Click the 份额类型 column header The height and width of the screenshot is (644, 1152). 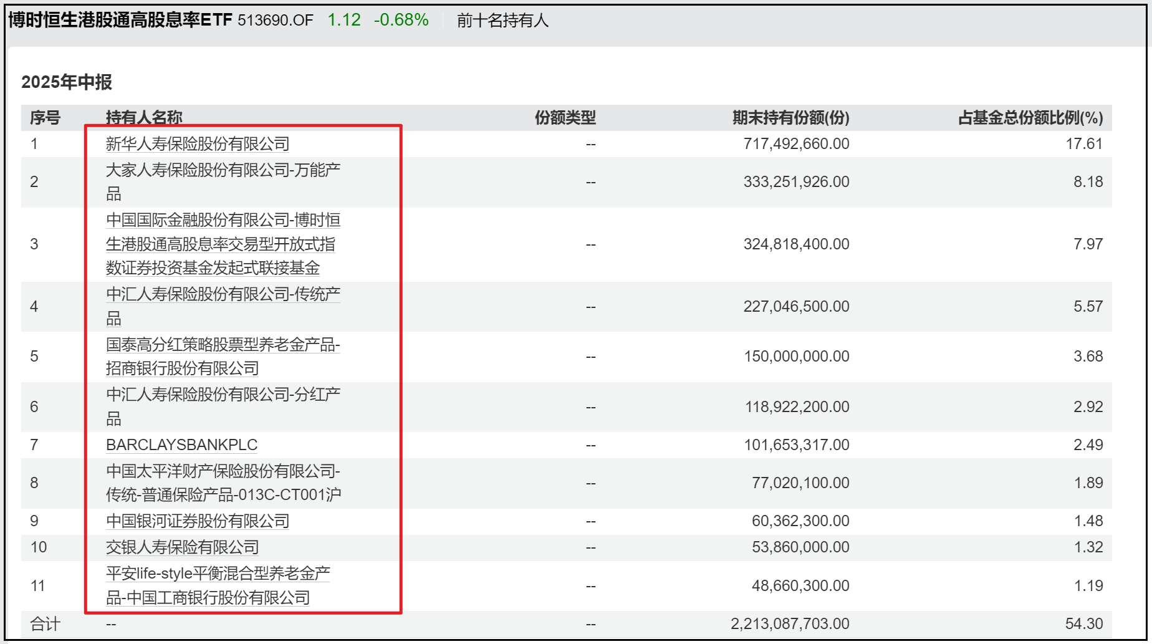click(565, 117)
